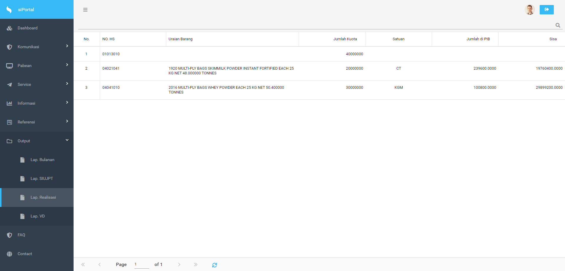Click the FAQ shield icon
The height and width of the screenshot is (271, 565).
[9, 235]
